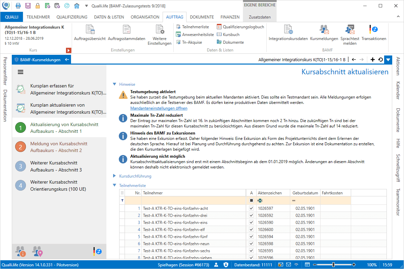Viewport: 404px width, 269px height.
Task: Select Kursplan aktualisieren von Allgemeiner Integrationskurs
Action: 59,108
